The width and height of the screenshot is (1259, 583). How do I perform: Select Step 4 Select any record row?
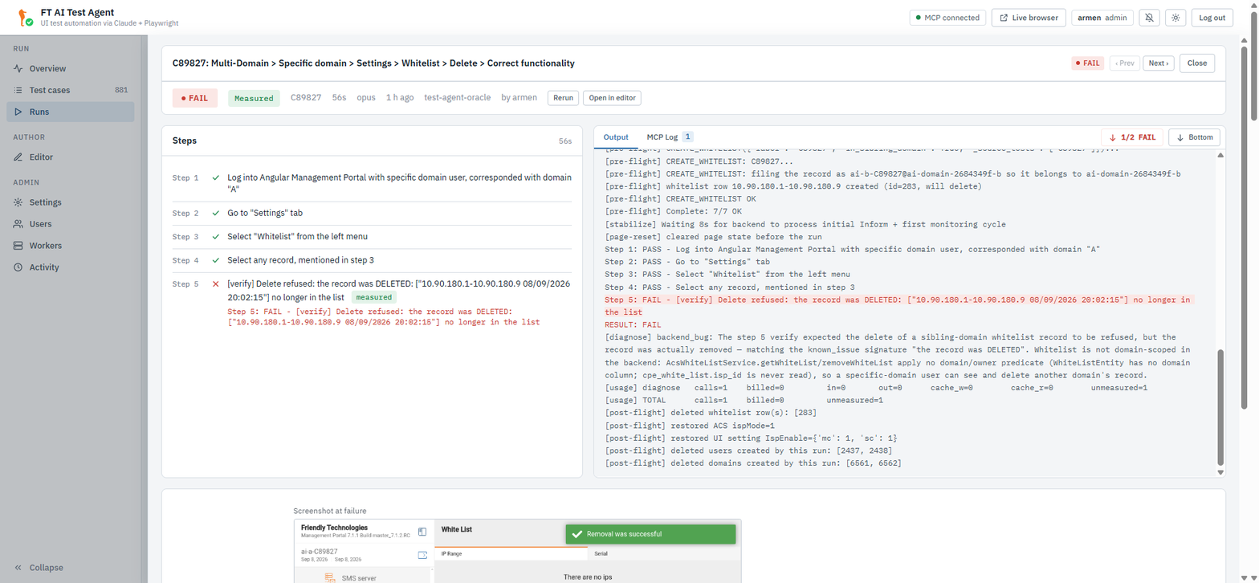pyautogui.click(x=372, y=260)
